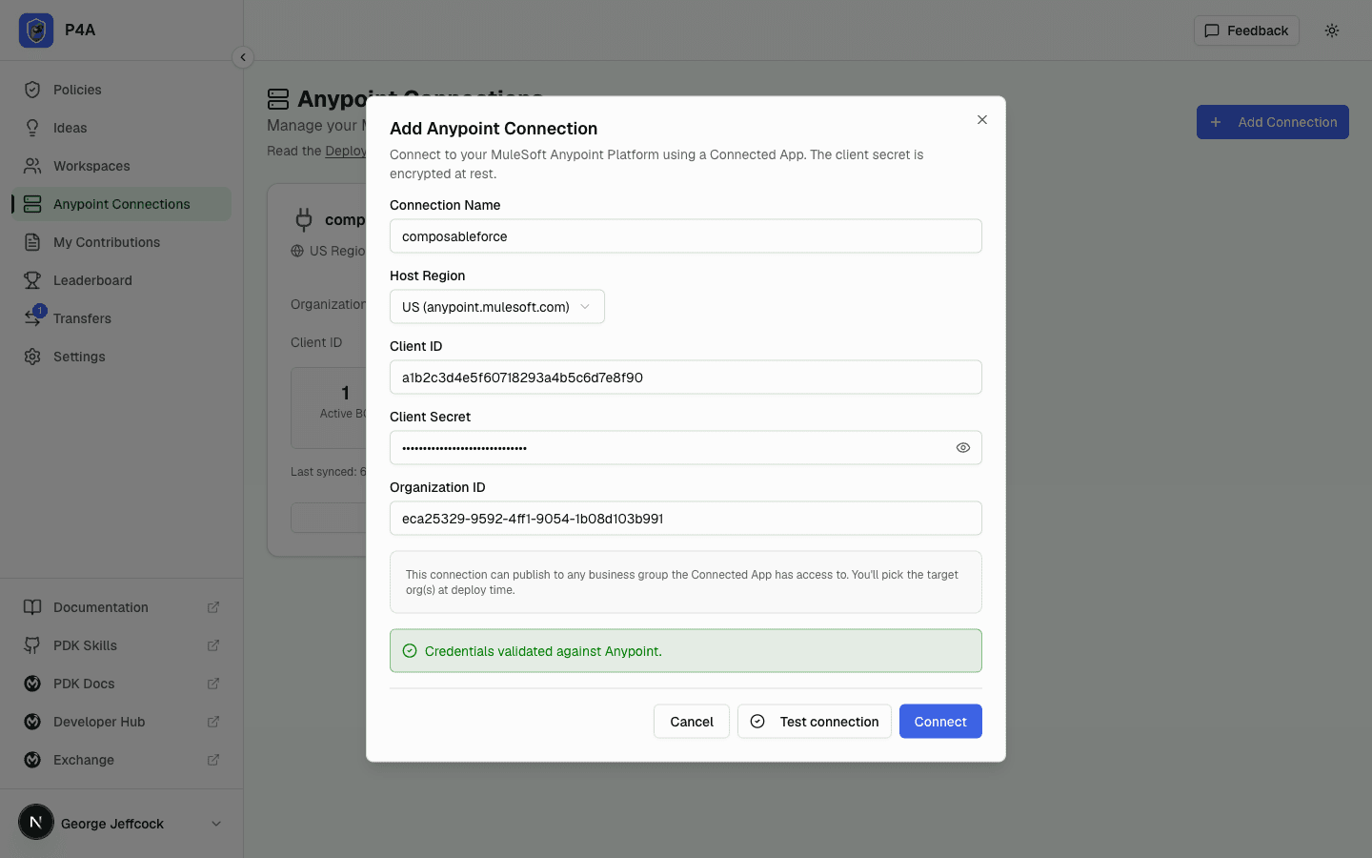Open the Documentation link
The height and width of the screenshot is (858, 1372).
pos(121,607)
